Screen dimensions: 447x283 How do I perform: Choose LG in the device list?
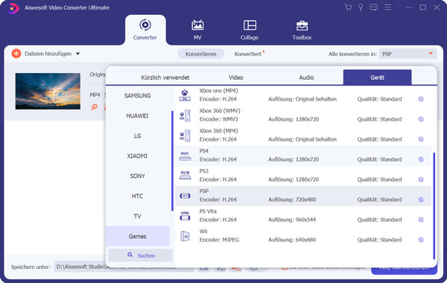(137, 136)
